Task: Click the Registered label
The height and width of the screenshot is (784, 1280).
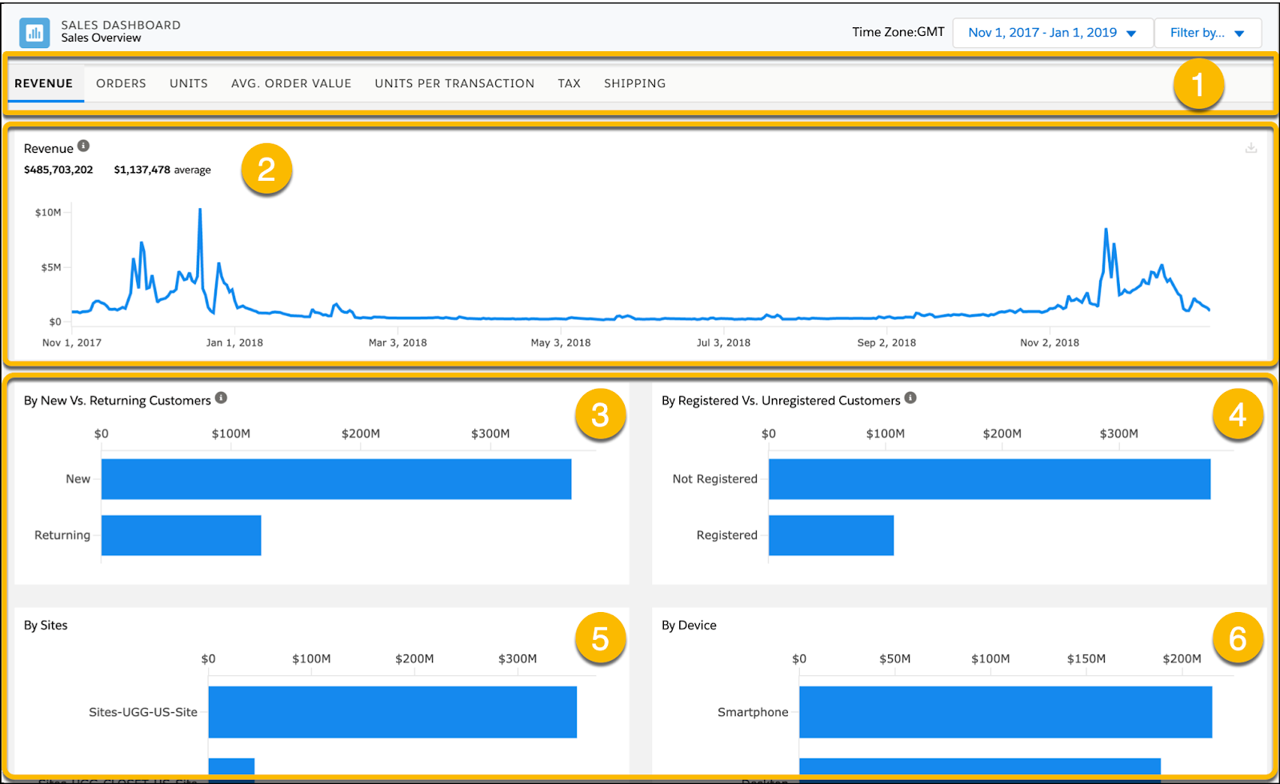Action: pos(727,535)
